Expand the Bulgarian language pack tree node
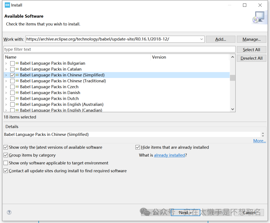The width and height of the screenshot is (270, 223). [6, 63]
